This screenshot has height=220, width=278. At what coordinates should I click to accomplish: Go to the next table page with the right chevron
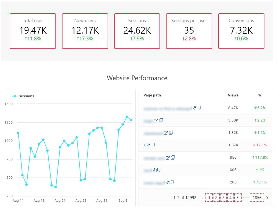coord(267,198)
